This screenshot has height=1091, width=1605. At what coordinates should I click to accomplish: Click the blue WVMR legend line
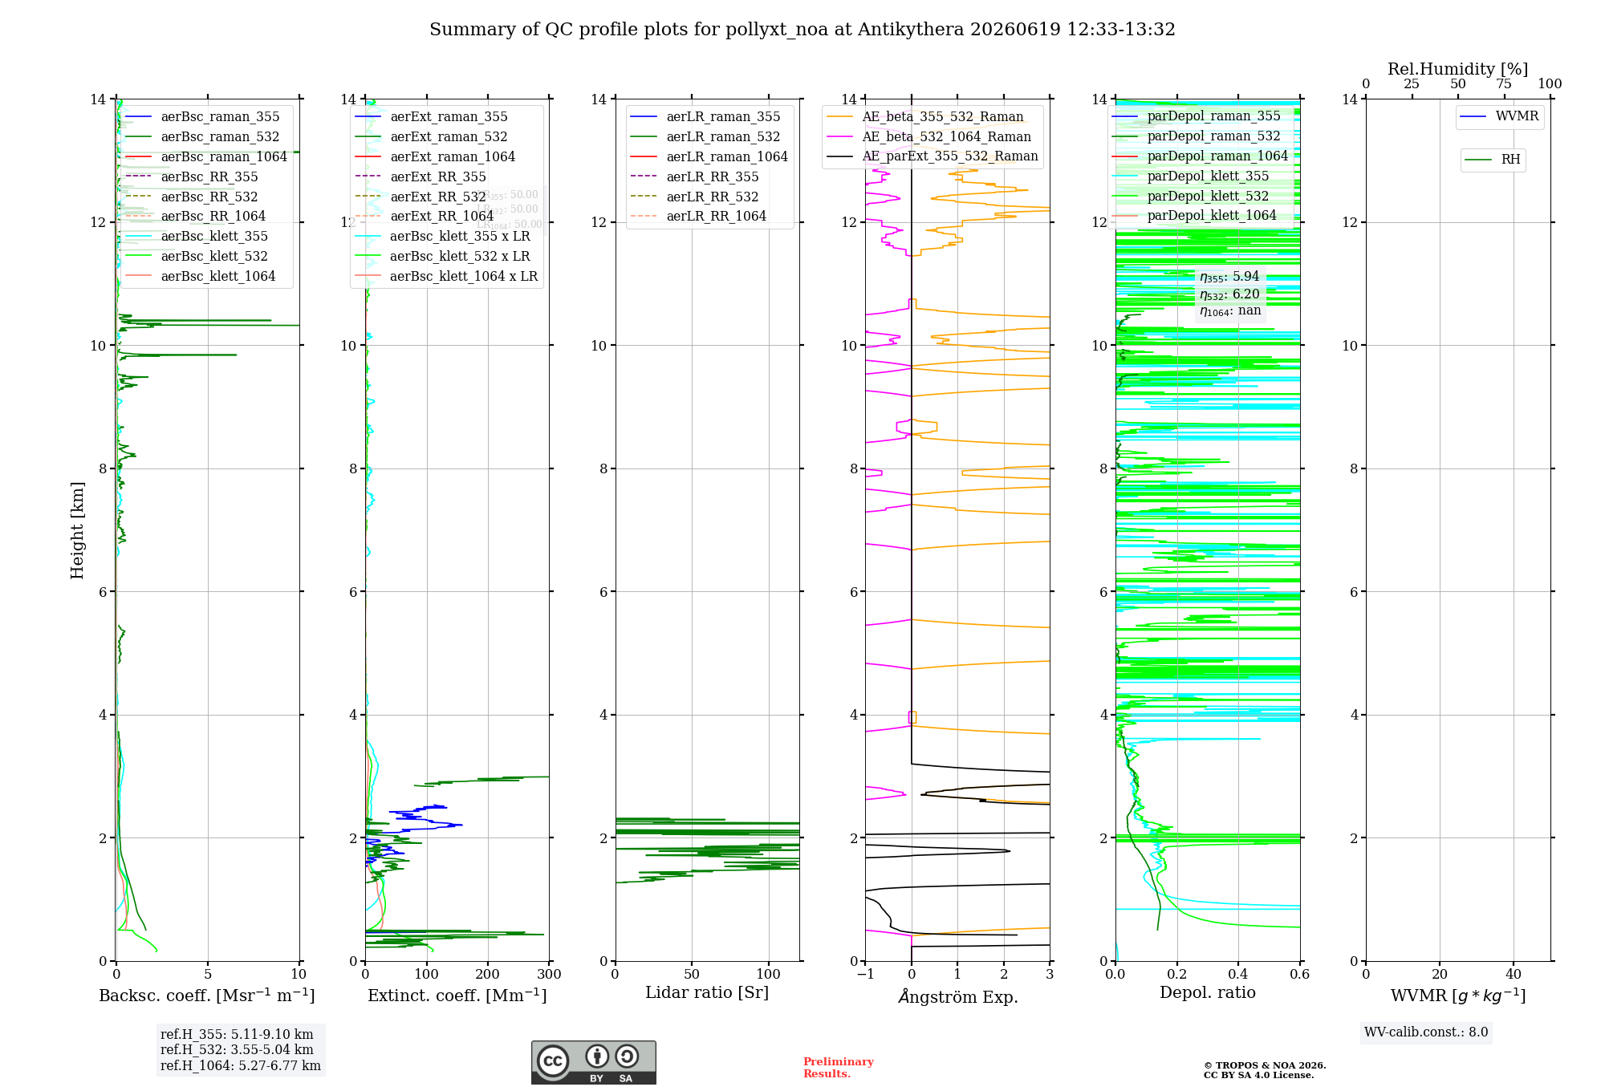pyautogui.click(x=1473, y=116)
